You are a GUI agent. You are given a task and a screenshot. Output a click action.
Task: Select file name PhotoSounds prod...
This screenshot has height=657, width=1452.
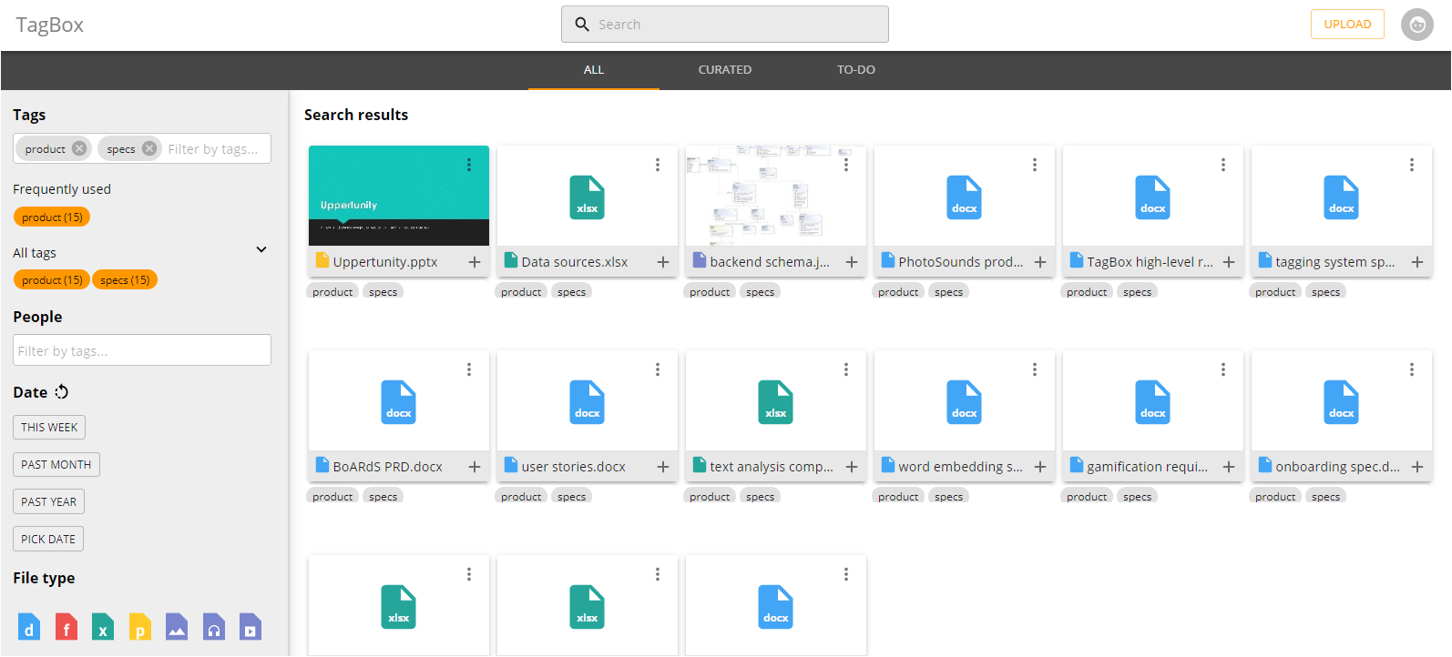pos(961,262)
